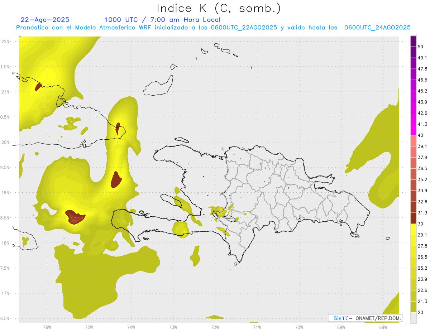Viewport: 430px width, 332px height.
Task: Click the colorbar label '25.2'
Action: [422, 268]
